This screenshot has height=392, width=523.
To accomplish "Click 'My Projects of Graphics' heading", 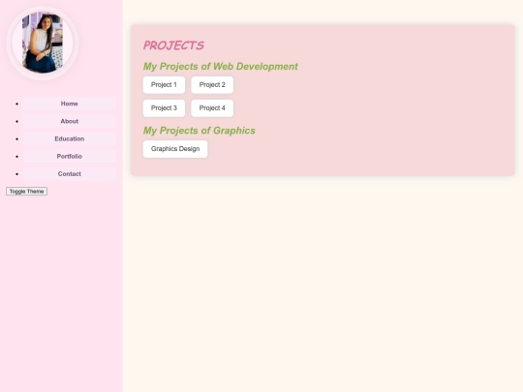I will [200, 131].
